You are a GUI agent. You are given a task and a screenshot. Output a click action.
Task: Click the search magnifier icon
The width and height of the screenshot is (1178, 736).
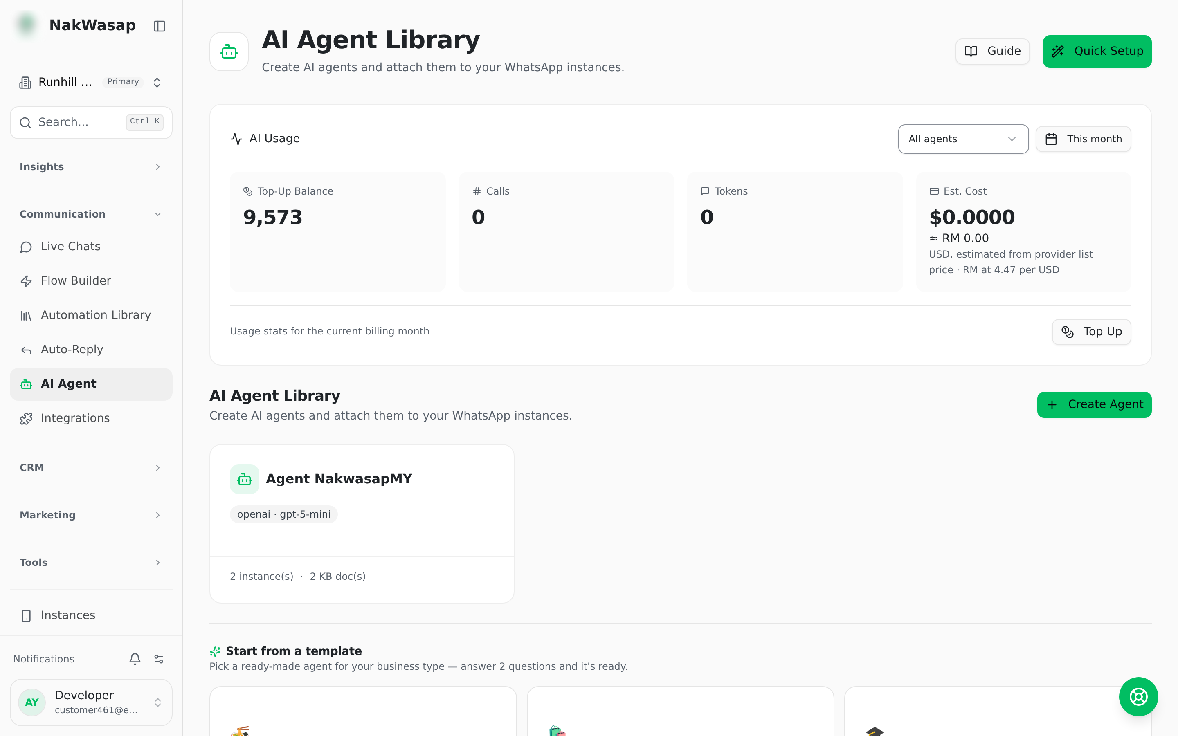pyautogui.click(x=25, y=123)
